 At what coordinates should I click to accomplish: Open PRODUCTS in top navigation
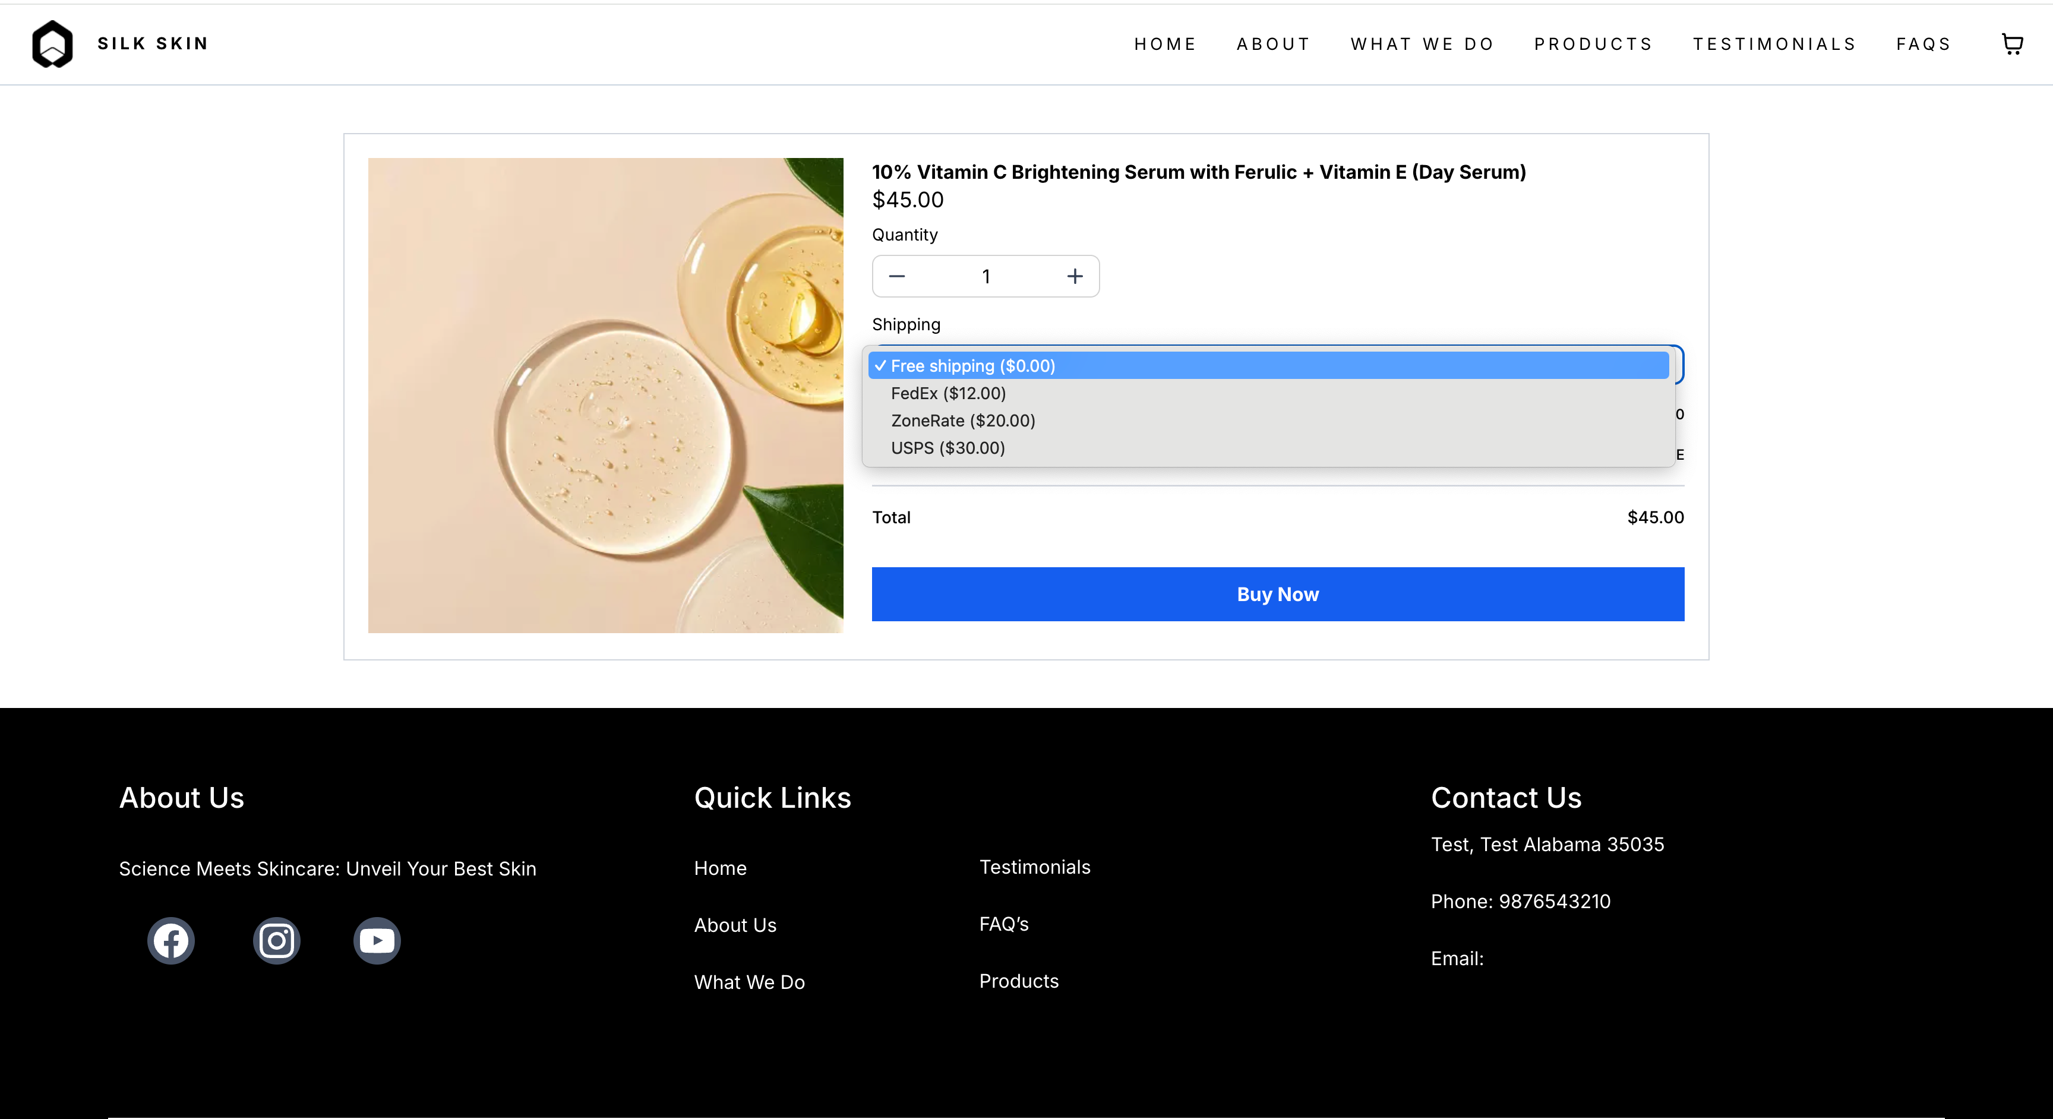click(1594, 44)
